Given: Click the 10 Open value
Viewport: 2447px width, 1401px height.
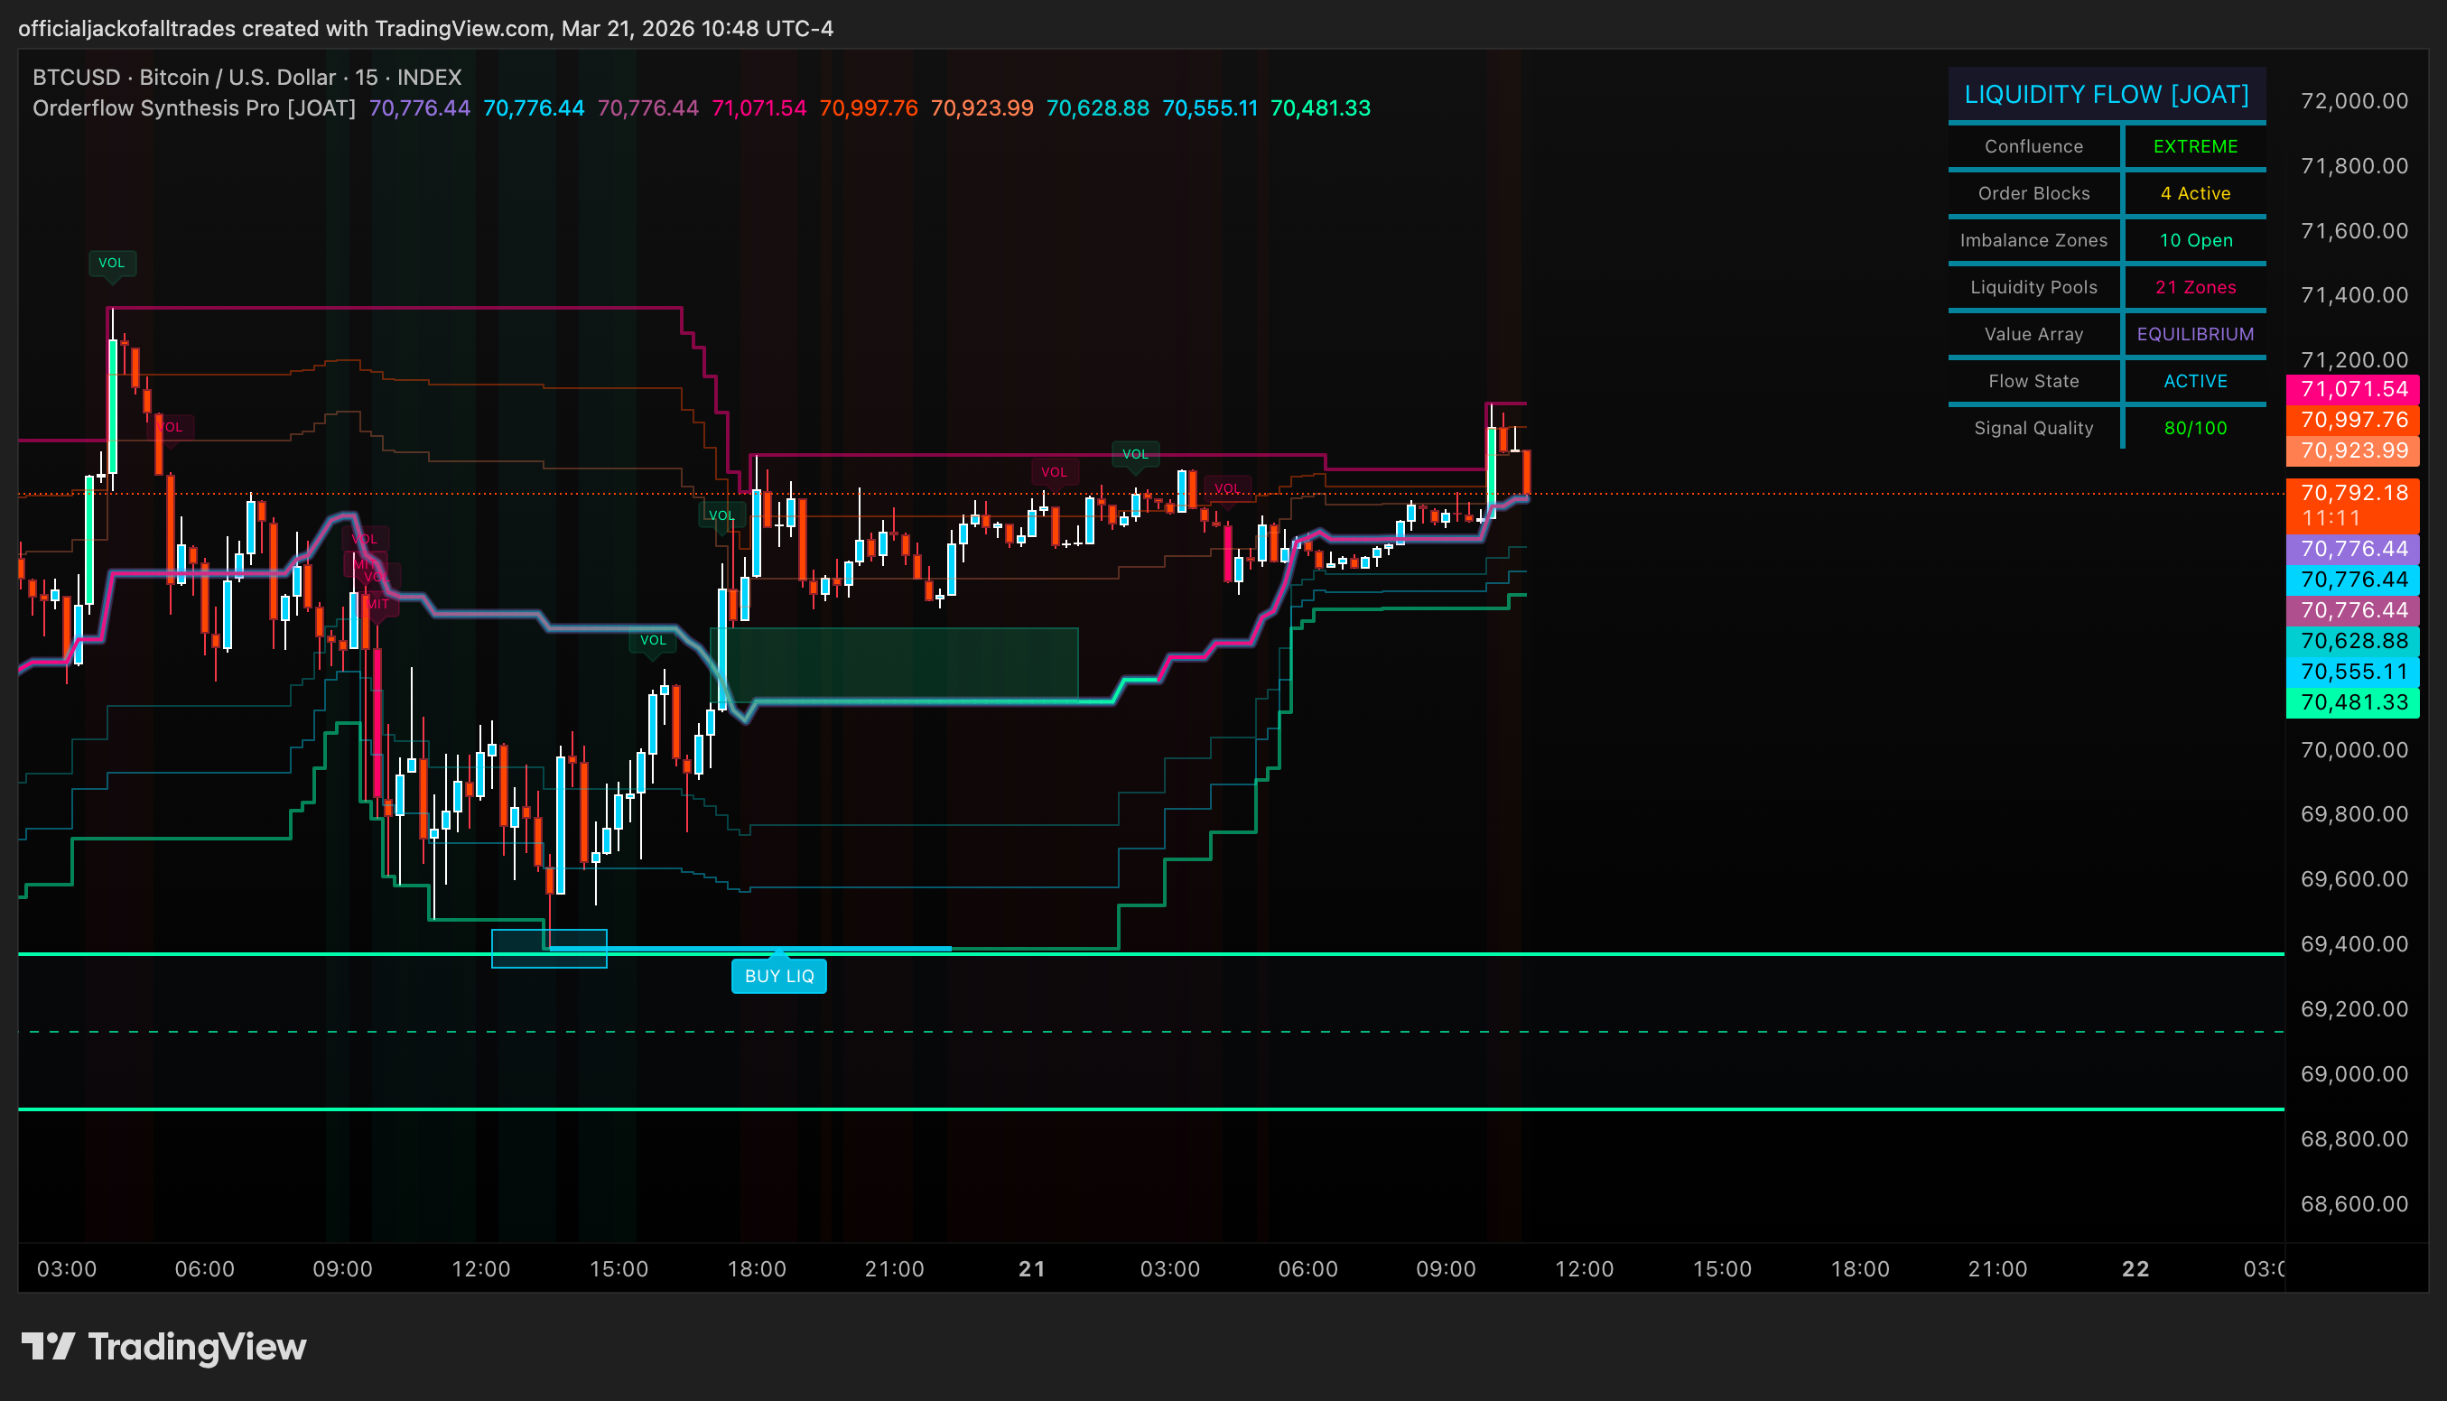Looking at the screenshot, I should 2195,240.
